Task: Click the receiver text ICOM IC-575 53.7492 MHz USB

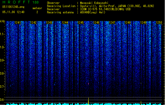Action: click(x=105, y=9)
